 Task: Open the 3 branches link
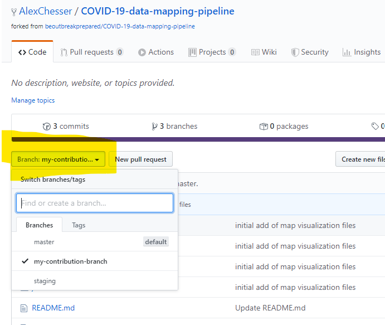point(174,127)
